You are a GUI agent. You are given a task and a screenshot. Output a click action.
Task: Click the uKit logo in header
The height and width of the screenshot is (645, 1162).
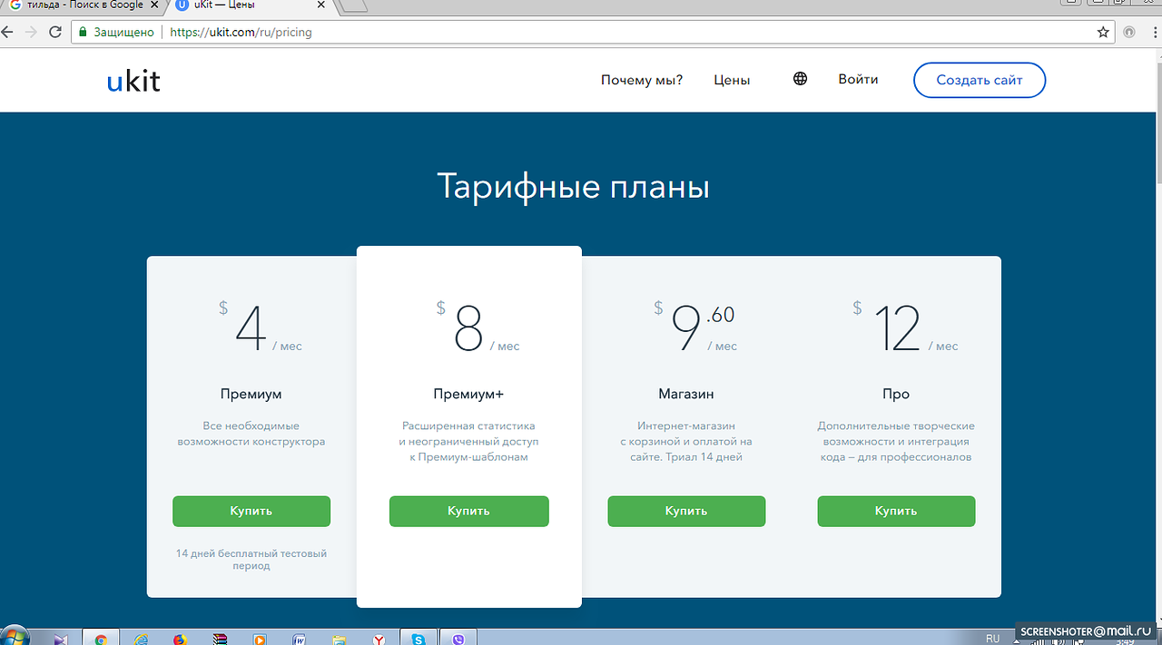point(133,81)
